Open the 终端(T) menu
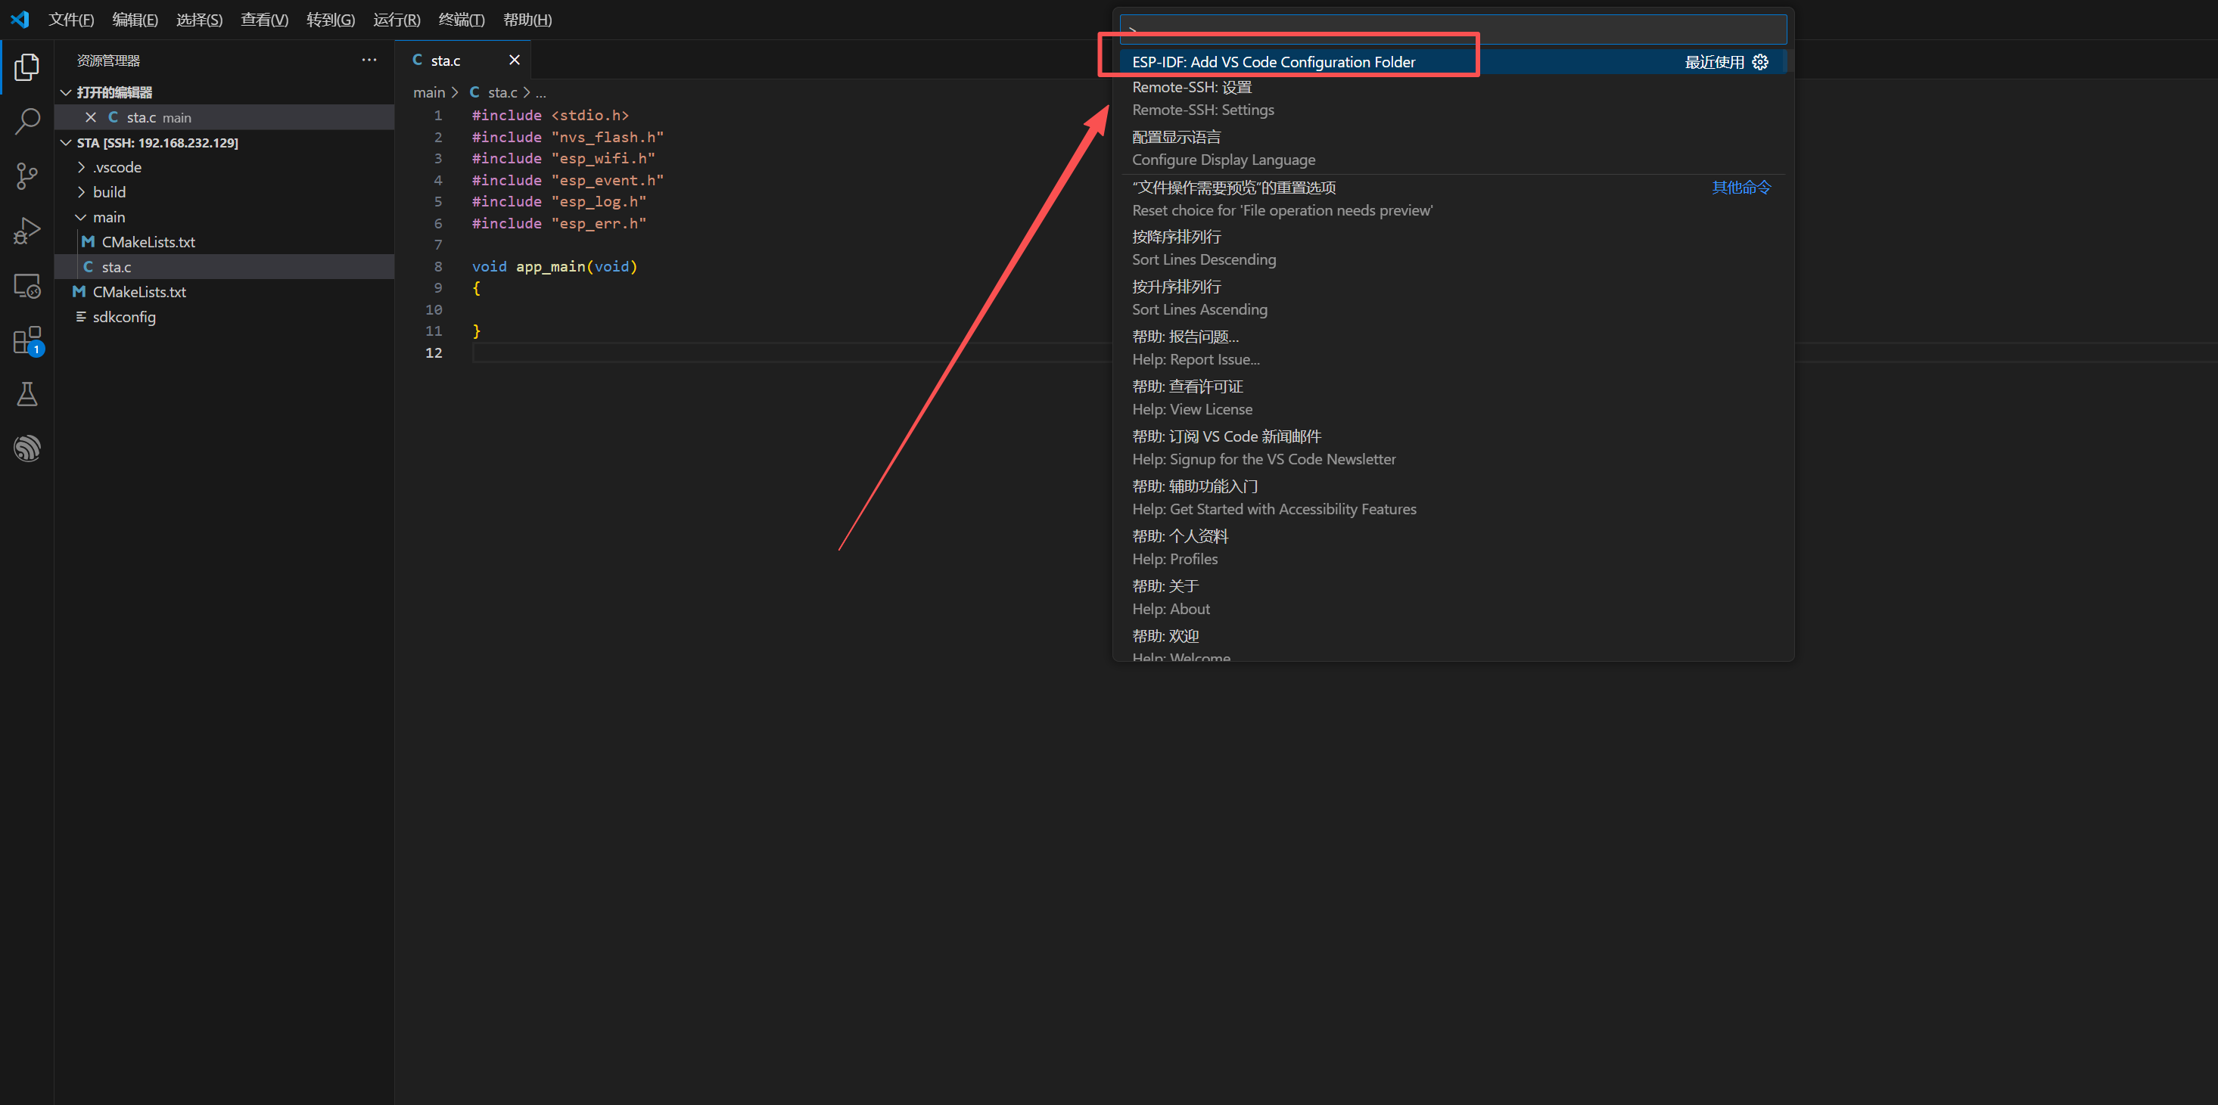This screenshot has height=1105, width=2218. click(461, 19)
